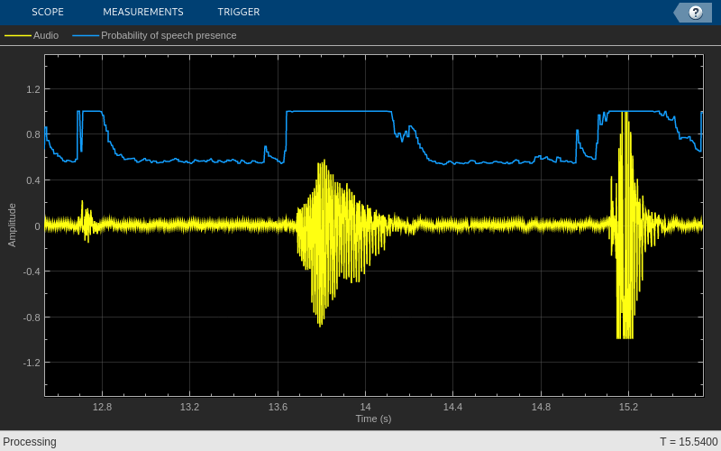Open help via question mark icon

pos(695,13)
